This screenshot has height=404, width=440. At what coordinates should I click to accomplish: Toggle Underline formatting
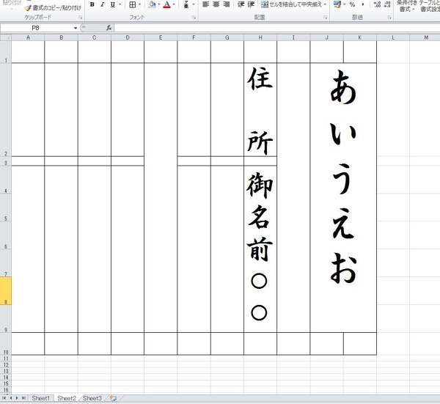point(113,4)
